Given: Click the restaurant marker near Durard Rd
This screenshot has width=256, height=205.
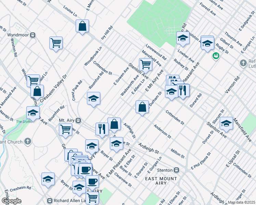Looking at the screenshot, I should coord(183,91).
